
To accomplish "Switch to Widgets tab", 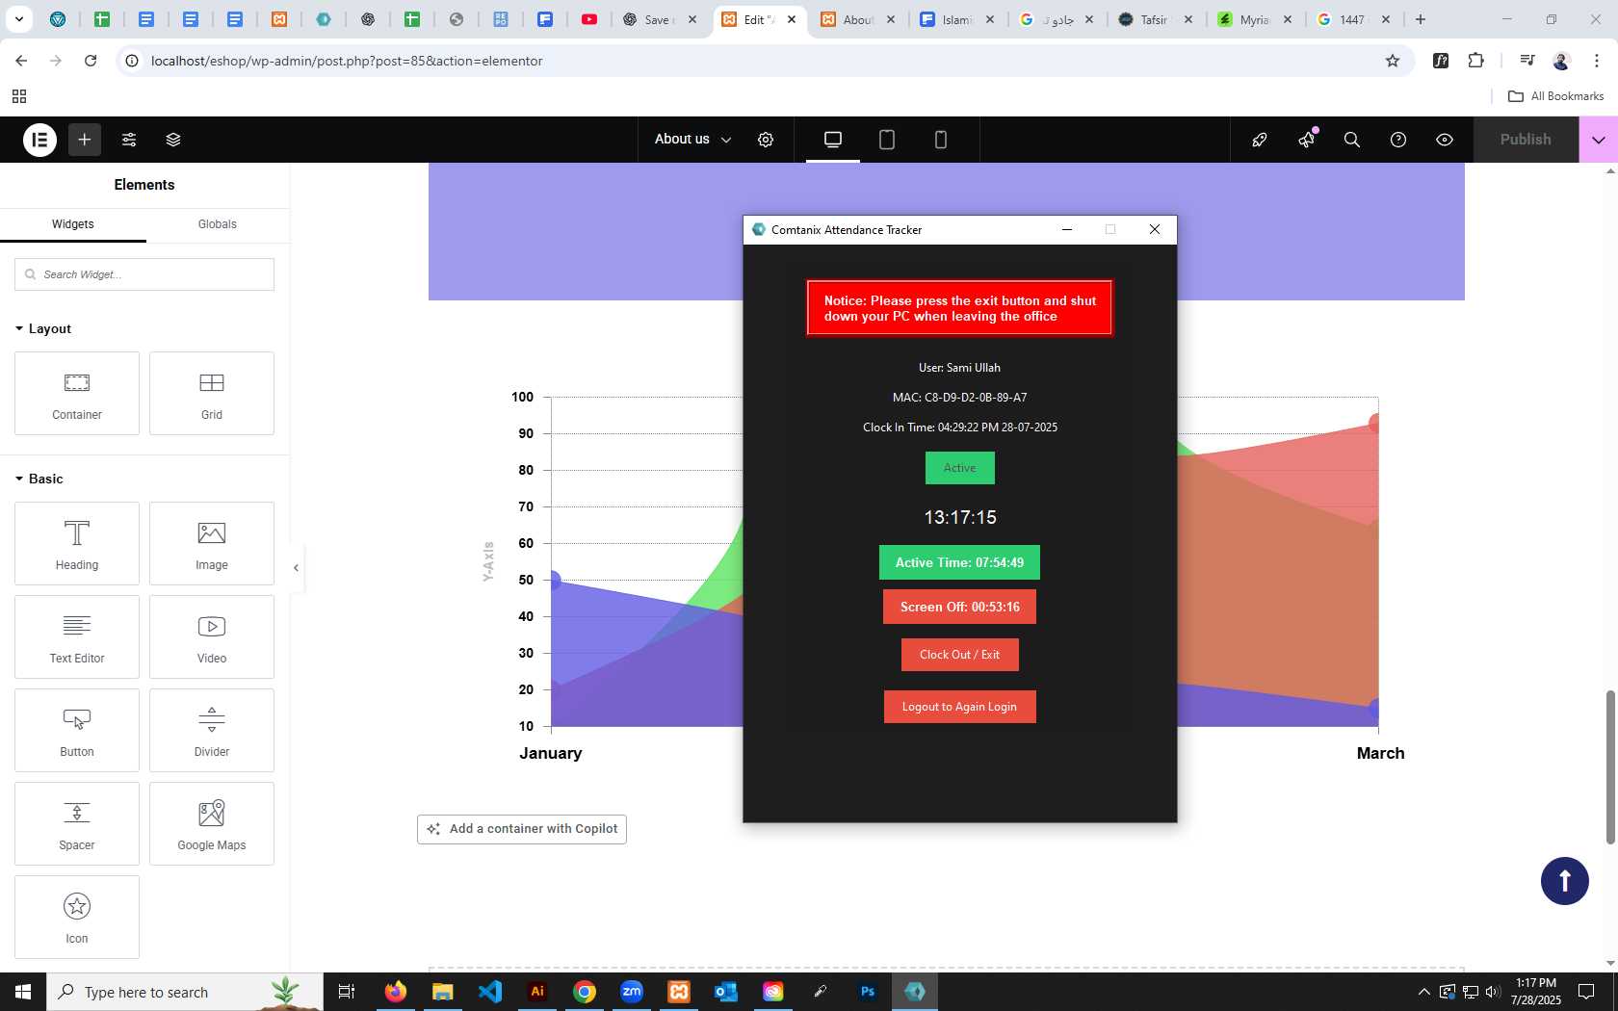I will click(x=73, y=224).
